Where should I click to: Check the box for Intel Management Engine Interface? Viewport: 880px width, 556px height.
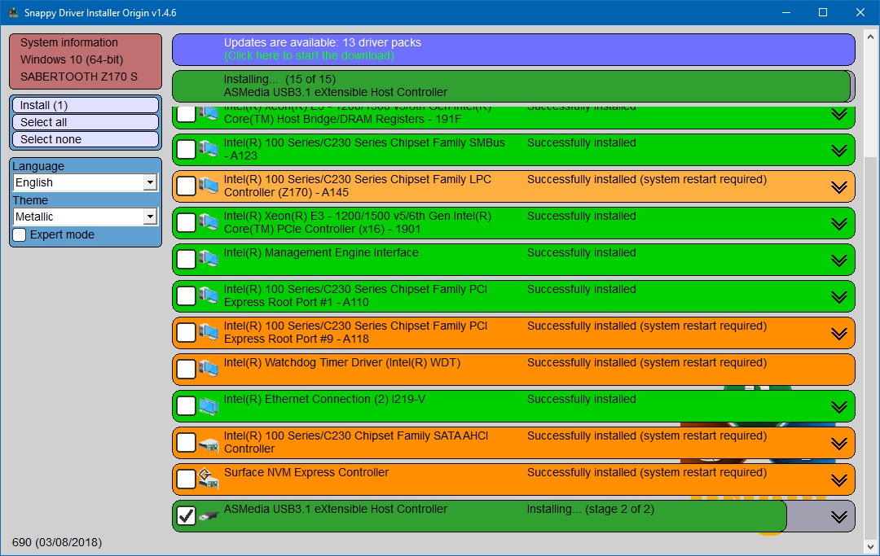tap(186, 260)
